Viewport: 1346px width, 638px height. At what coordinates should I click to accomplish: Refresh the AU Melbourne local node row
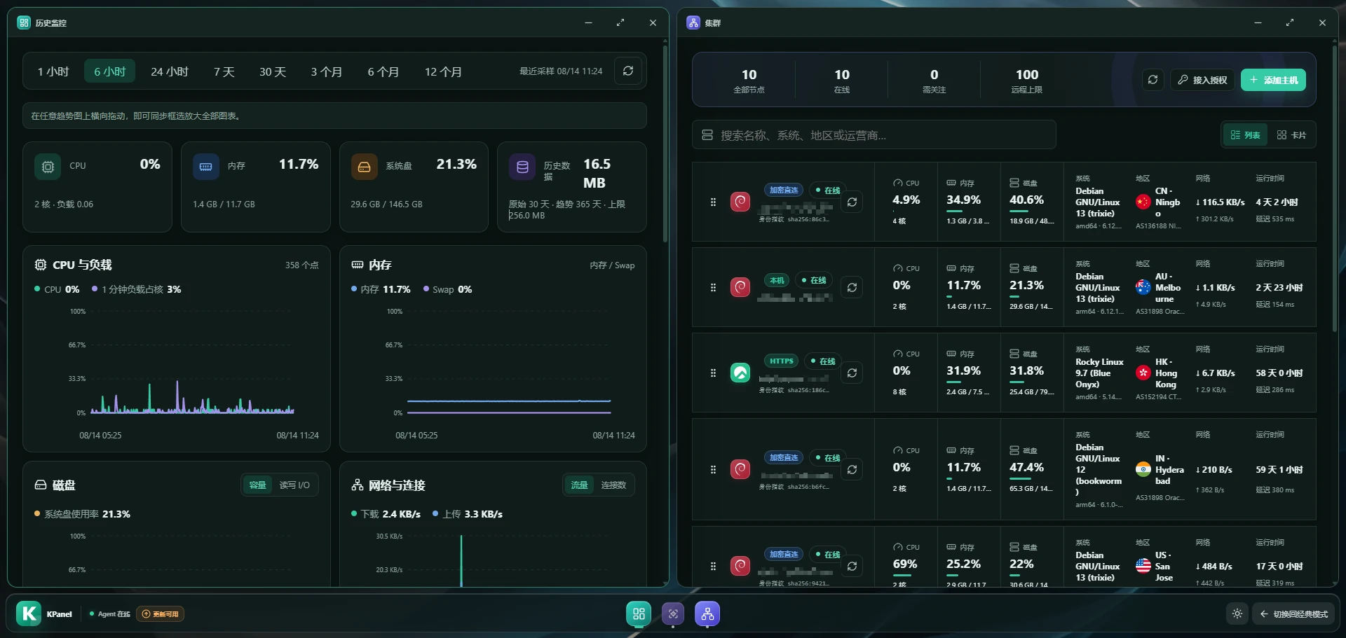pos(852,288)
